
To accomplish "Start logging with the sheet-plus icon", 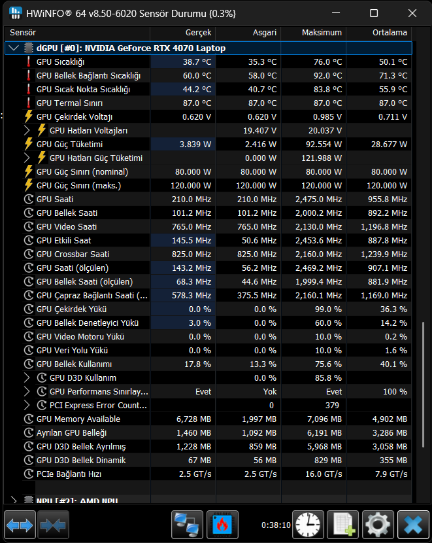I will pos(342,525).
